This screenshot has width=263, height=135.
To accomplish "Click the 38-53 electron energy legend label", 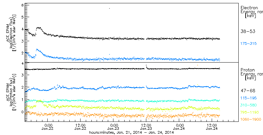I will 248,31.
